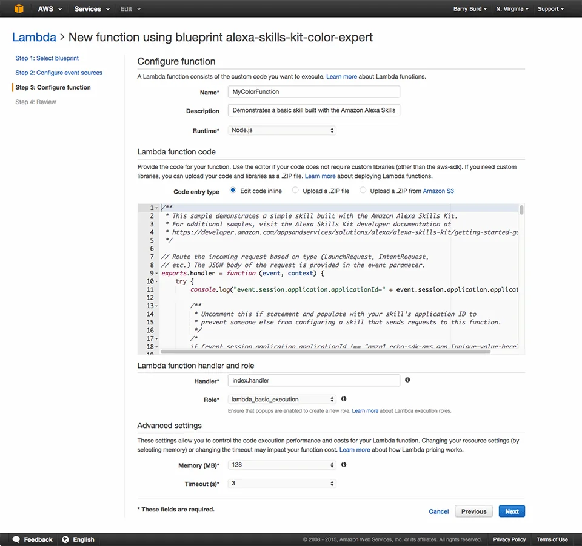Click the Handler input field
582x546 pixels.
313,380
